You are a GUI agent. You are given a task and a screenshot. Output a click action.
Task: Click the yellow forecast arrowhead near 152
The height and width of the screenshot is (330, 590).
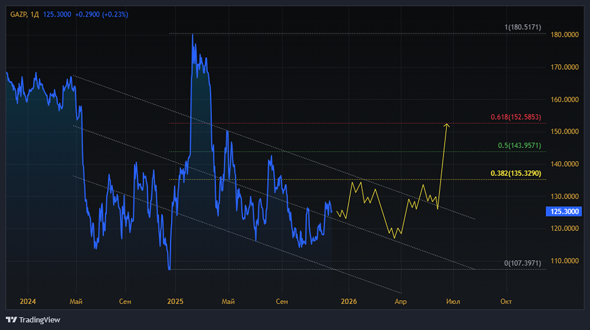tap(446, 125)
